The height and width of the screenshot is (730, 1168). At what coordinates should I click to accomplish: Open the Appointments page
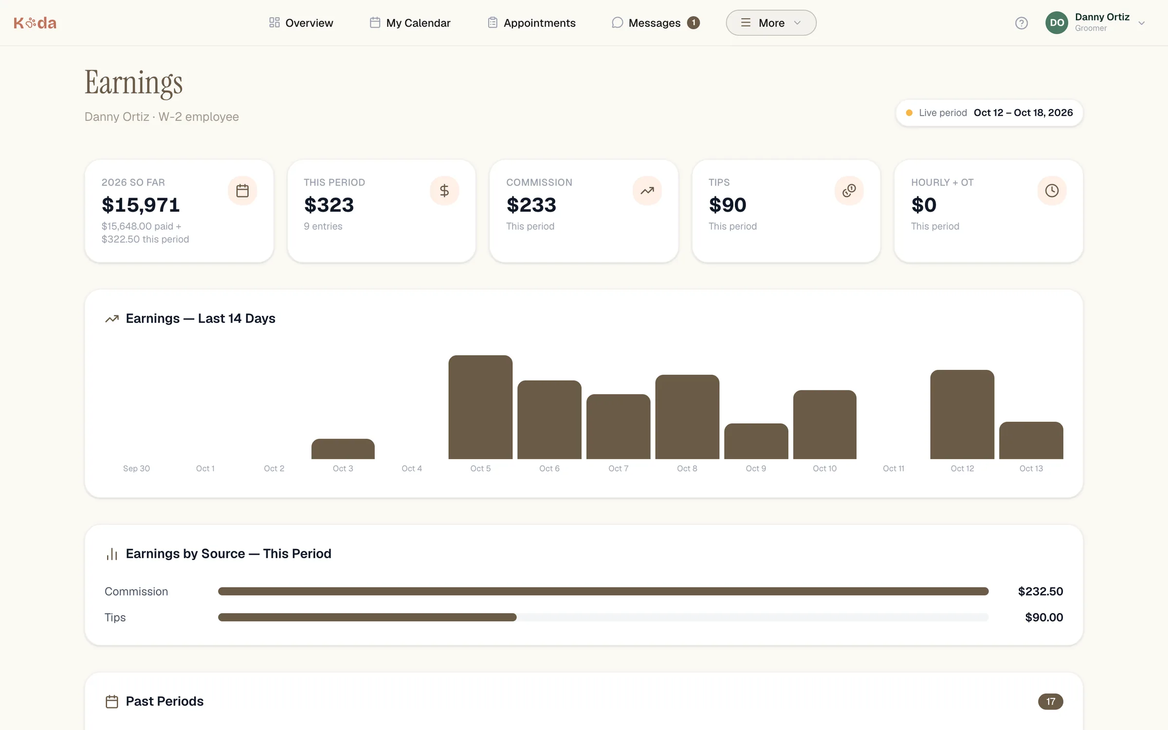click(x=531, y=23)
